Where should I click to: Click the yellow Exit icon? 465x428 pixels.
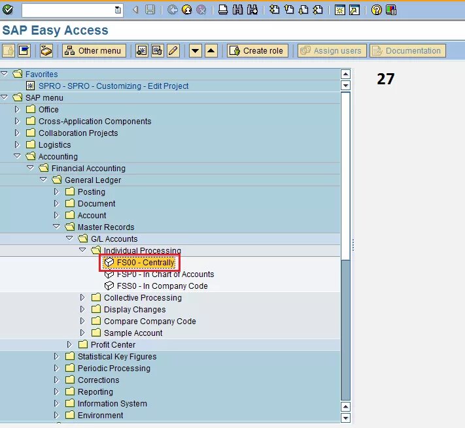187,10
